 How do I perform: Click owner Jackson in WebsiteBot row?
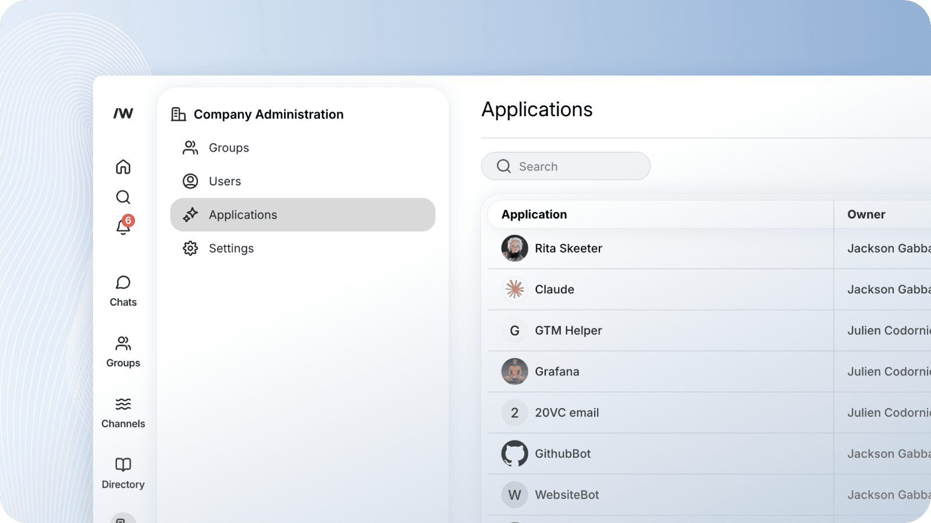[x=889, y=495]
